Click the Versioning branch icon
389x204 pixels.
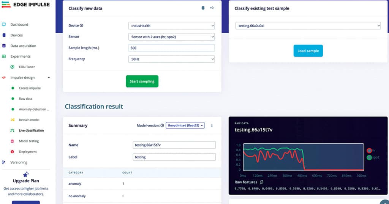3,162
